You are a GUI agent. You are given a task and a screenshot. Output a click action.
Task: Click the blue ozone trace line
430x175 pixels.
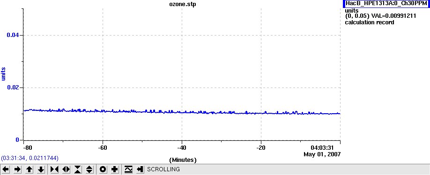[182, 112]
